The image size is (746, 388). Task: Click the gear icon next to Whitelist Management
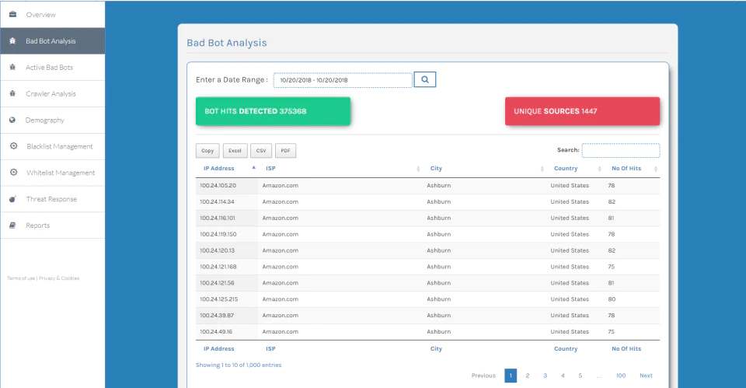click(13, 173)
